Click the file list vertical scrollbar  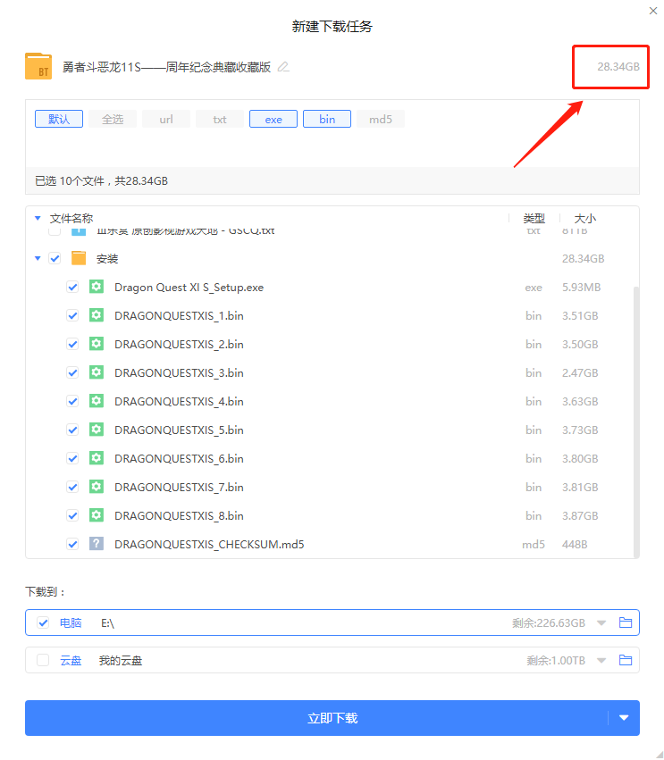636,422
